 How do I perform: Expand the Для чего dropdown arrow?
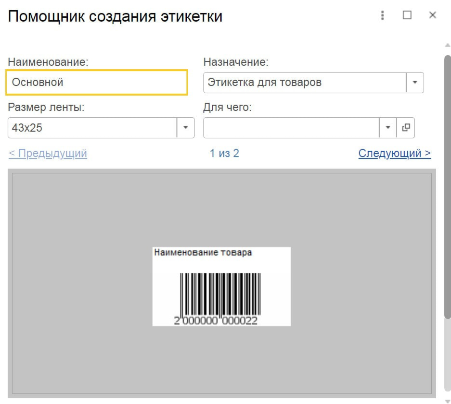click(x=388, y=127)
